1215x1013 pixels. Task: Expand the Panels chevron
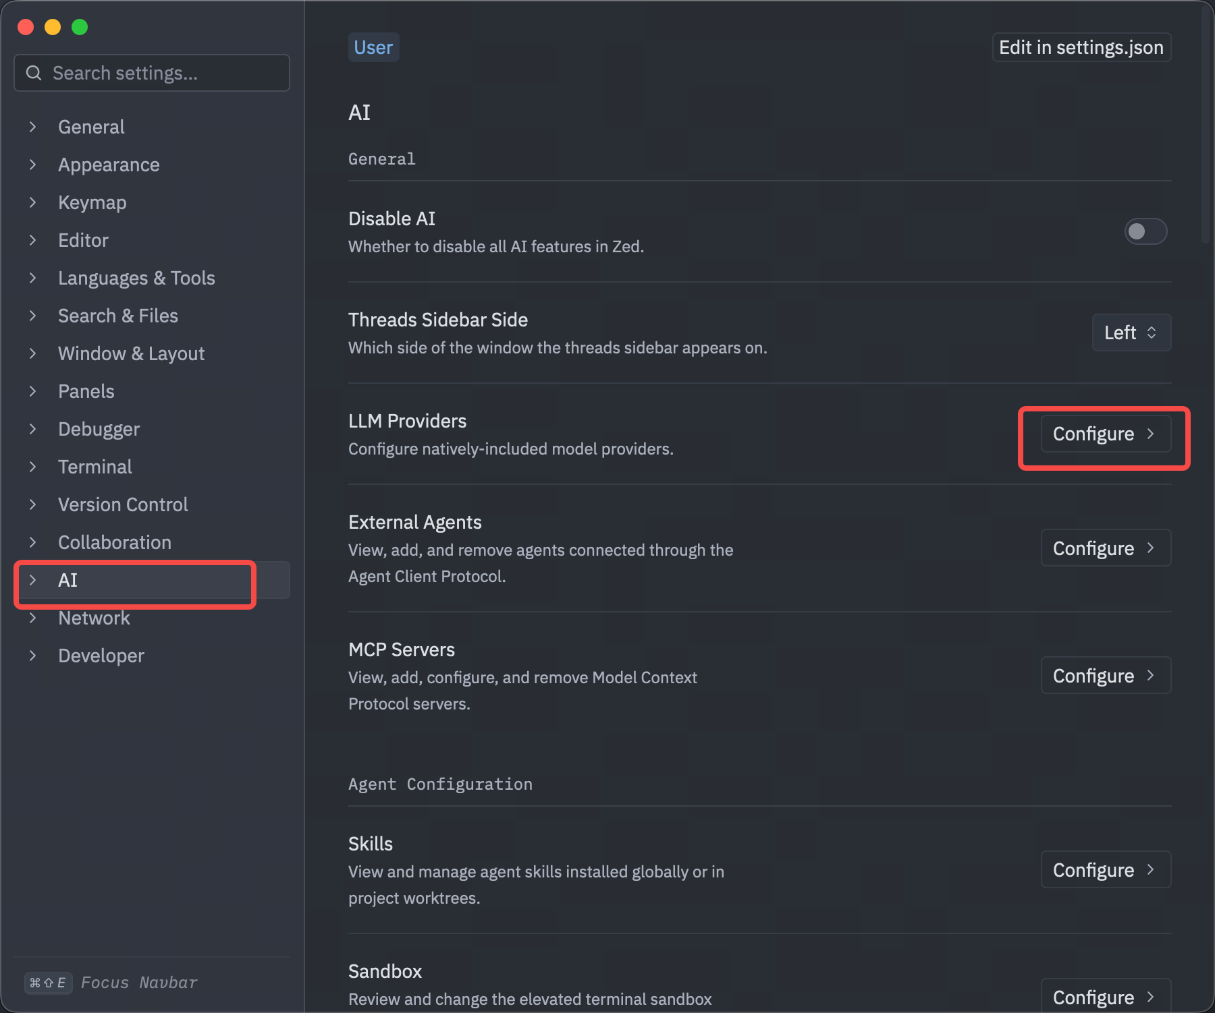tap(32, 391)
